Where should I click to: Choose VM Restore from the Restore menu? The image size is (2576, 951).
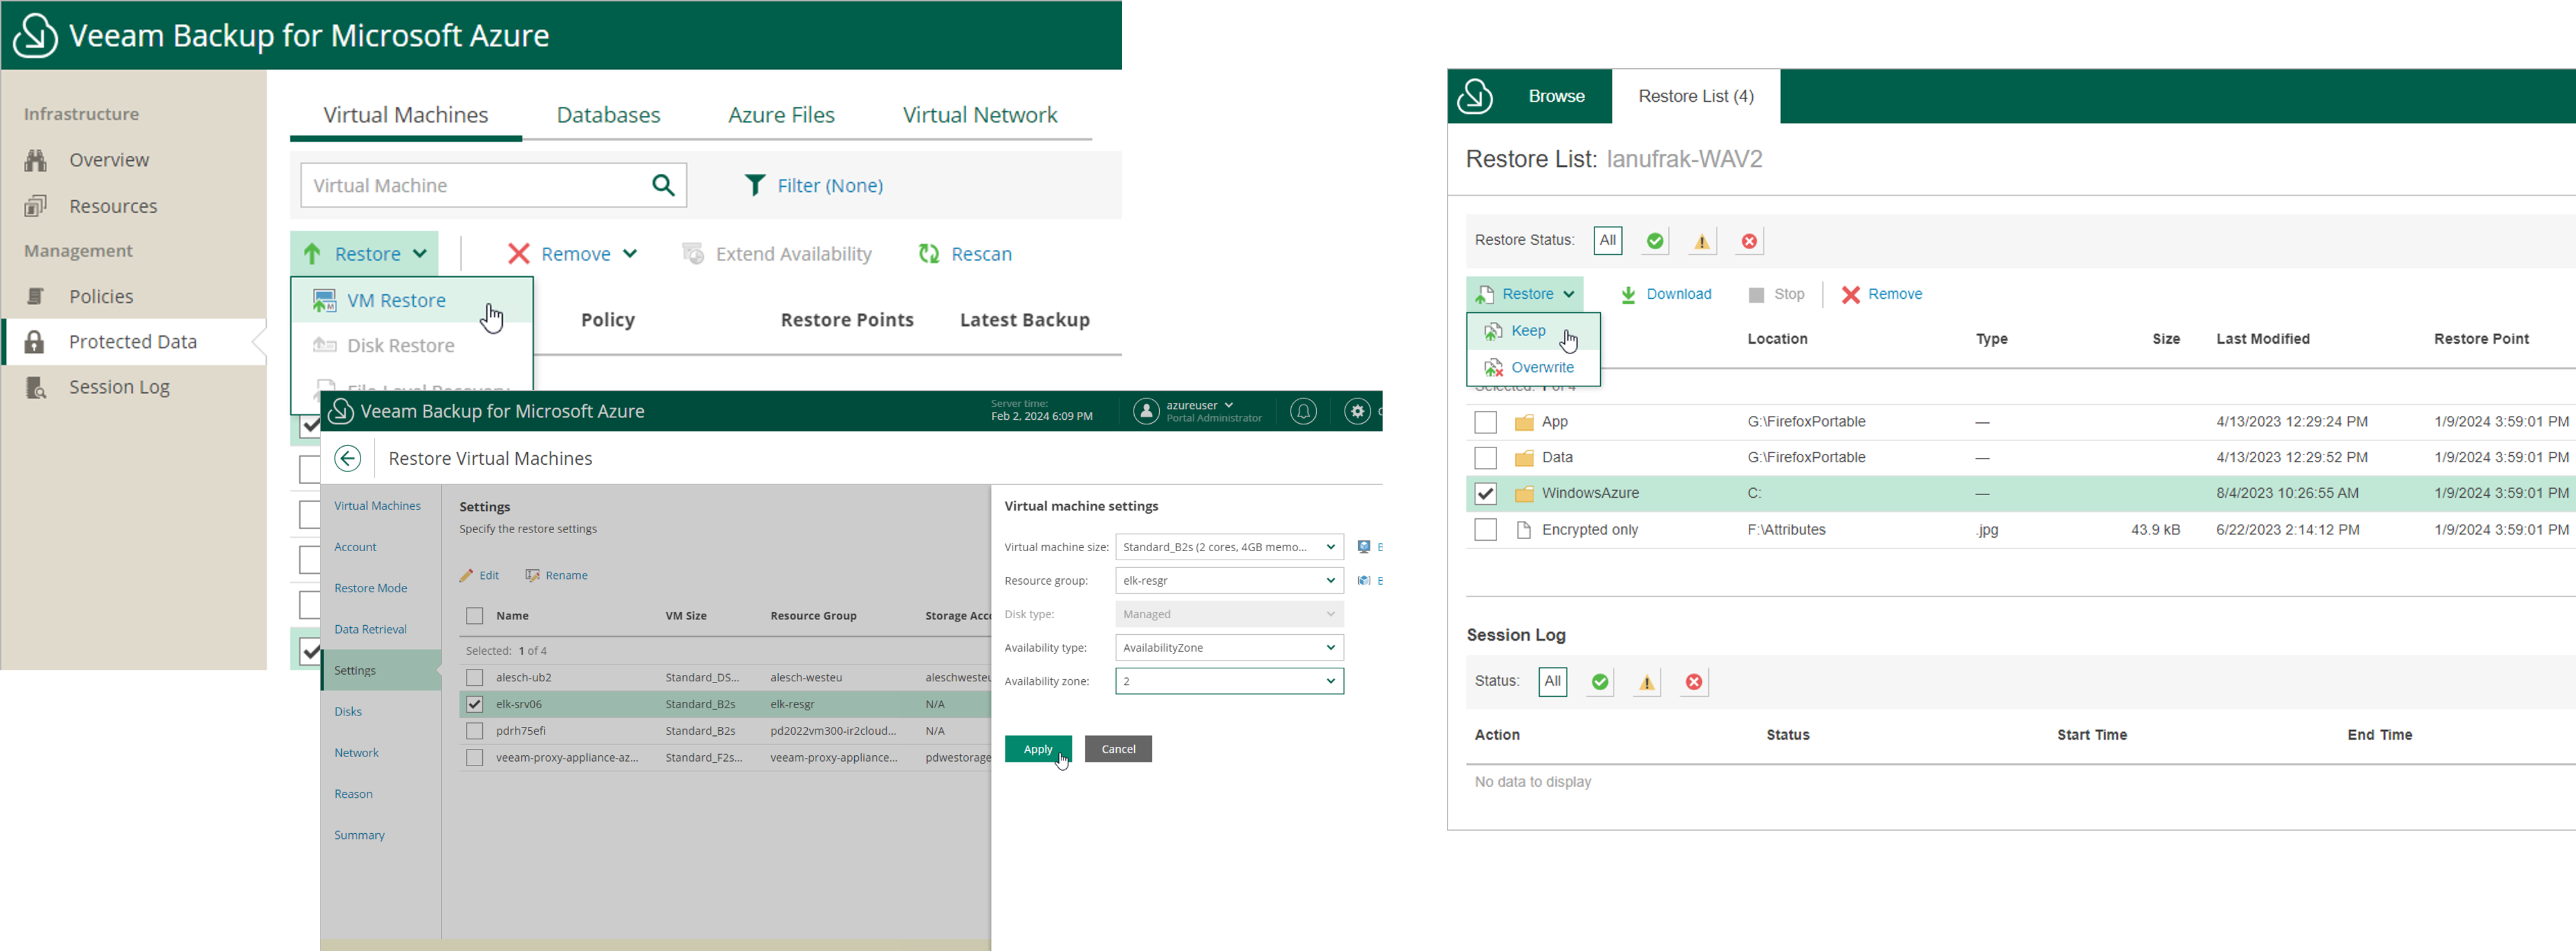tap(411, 300)
